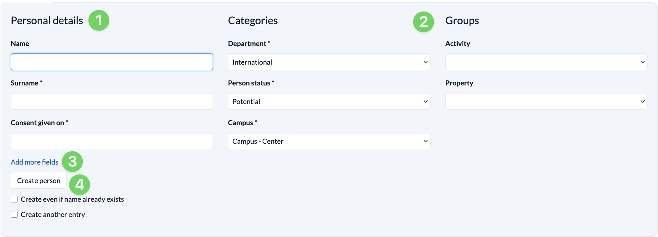
Task: Click the green number 1 annotation badge
Action: (x=99, y=20)
